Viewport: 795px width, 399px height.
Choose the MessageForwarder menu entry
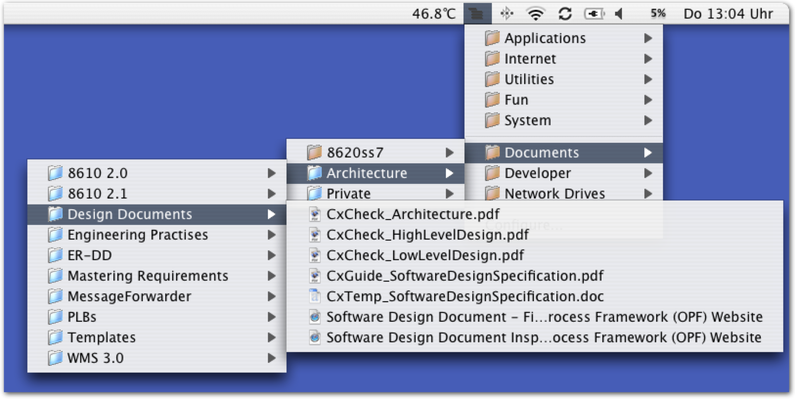tap(129, 296)
